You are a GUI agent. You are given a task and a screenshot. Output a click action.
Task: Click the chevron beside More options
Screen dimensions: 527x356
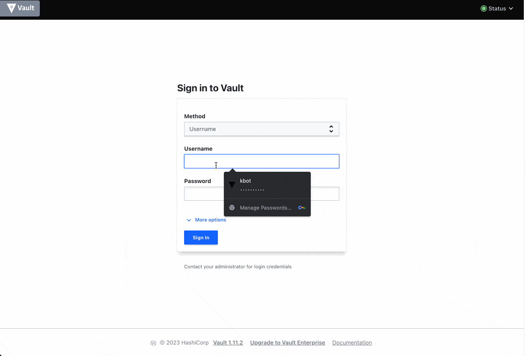(189, 220)
